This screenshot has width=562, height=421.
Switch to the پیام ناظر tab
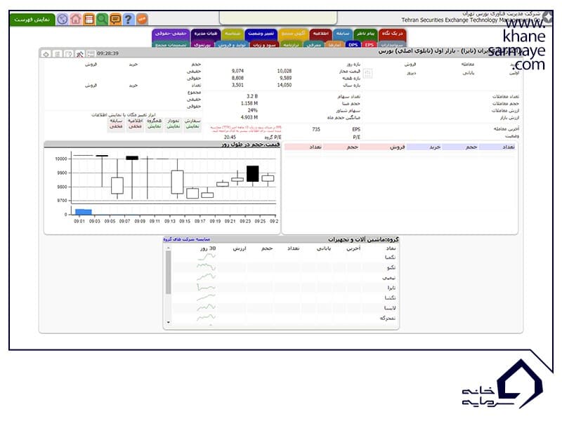(365, 34)
